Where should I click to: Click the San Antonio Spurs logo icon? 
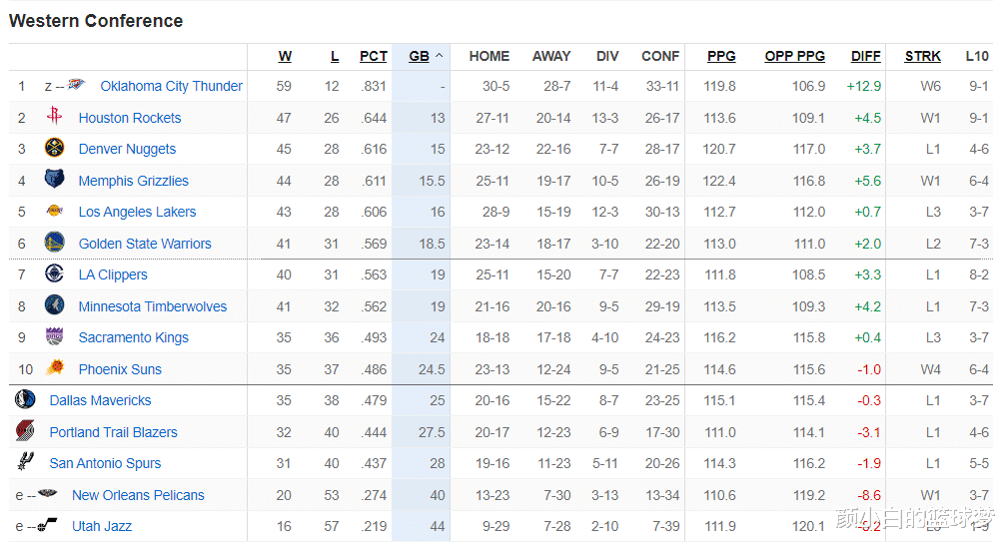coord(25,461)
